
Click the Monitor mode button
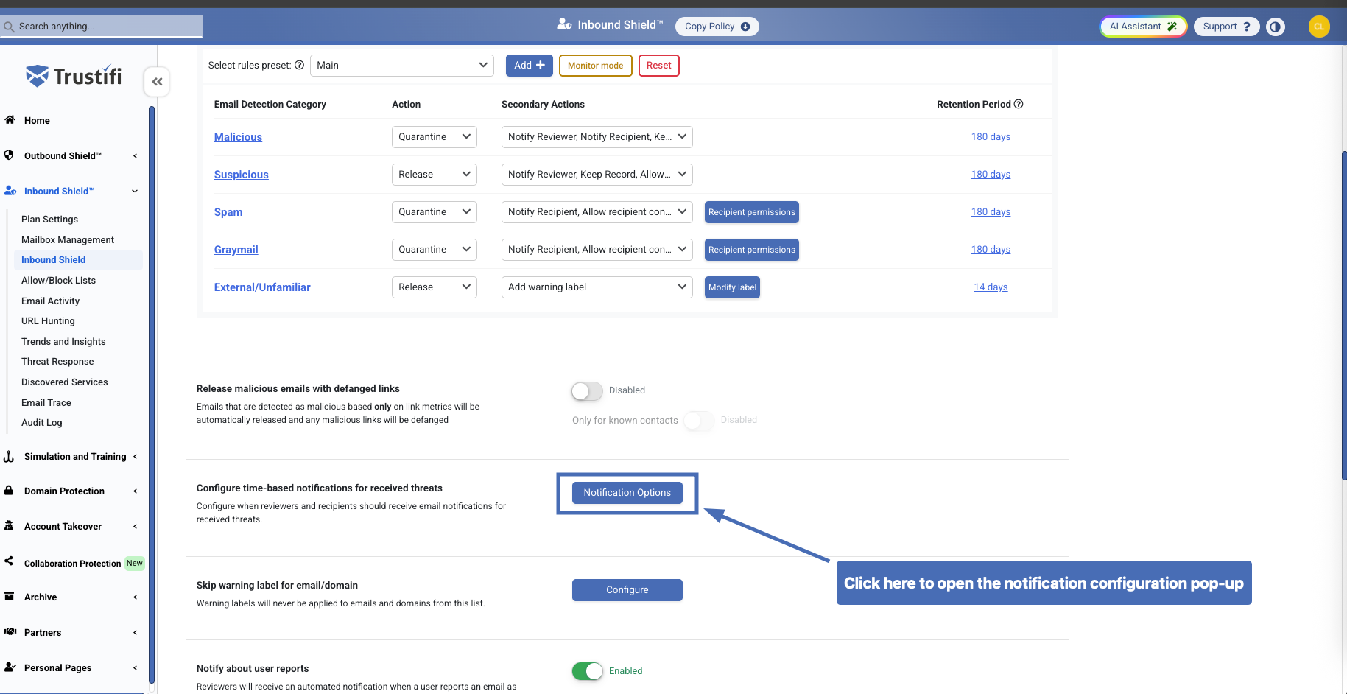[596, 66]
